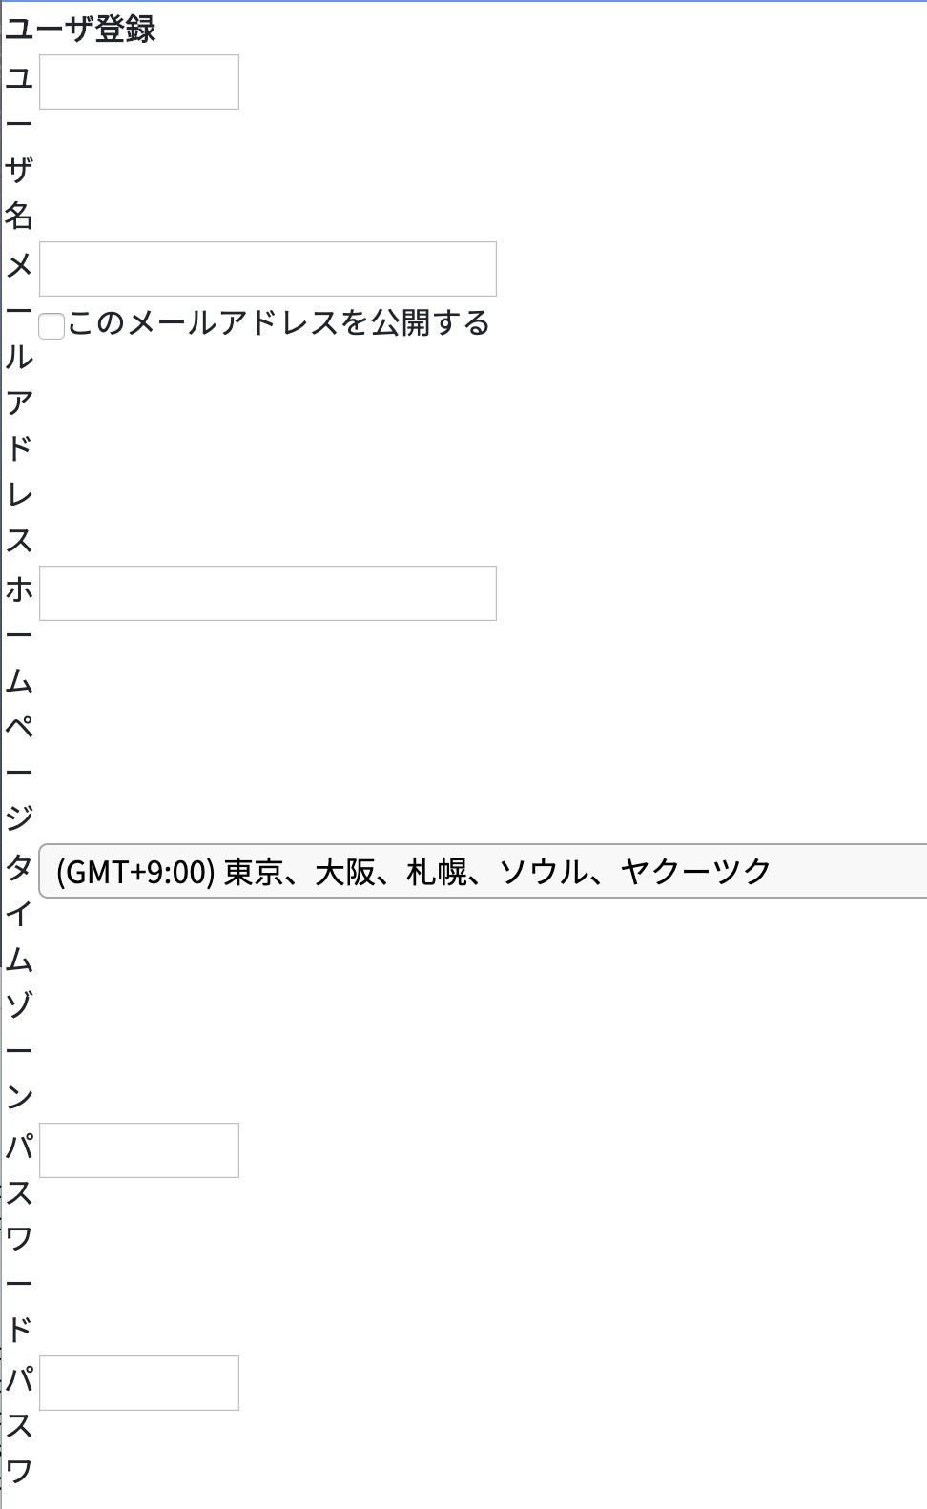
Task: Click the small field below timezone selector
Action: pyautogui.click(x=139, y=1150)
